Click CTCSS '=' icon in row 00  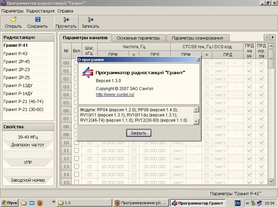(x=207, y=63)
